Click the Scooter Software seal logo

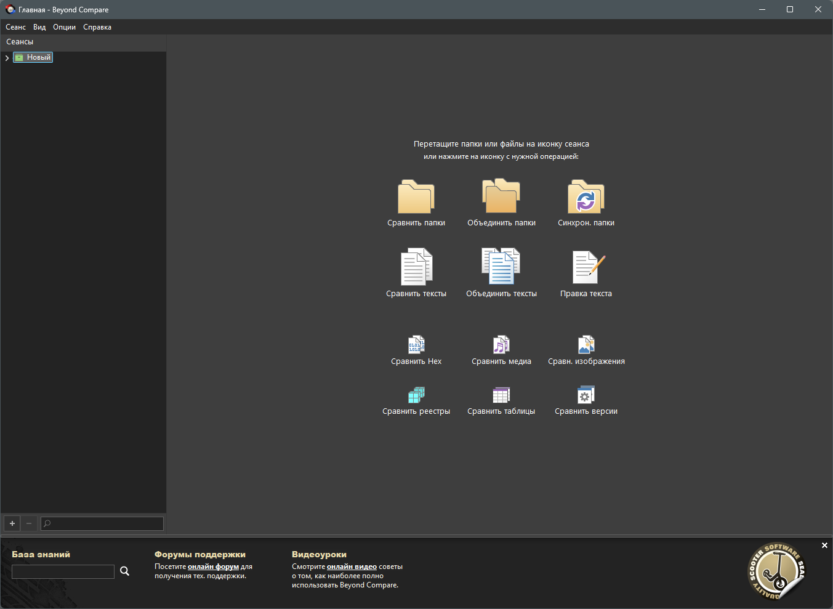[x=776, y=571]
